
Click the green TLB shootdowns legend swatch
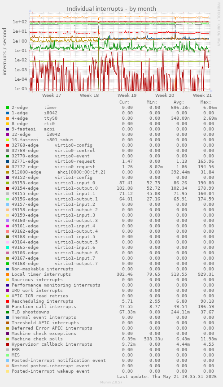click(x=8, y=312)
